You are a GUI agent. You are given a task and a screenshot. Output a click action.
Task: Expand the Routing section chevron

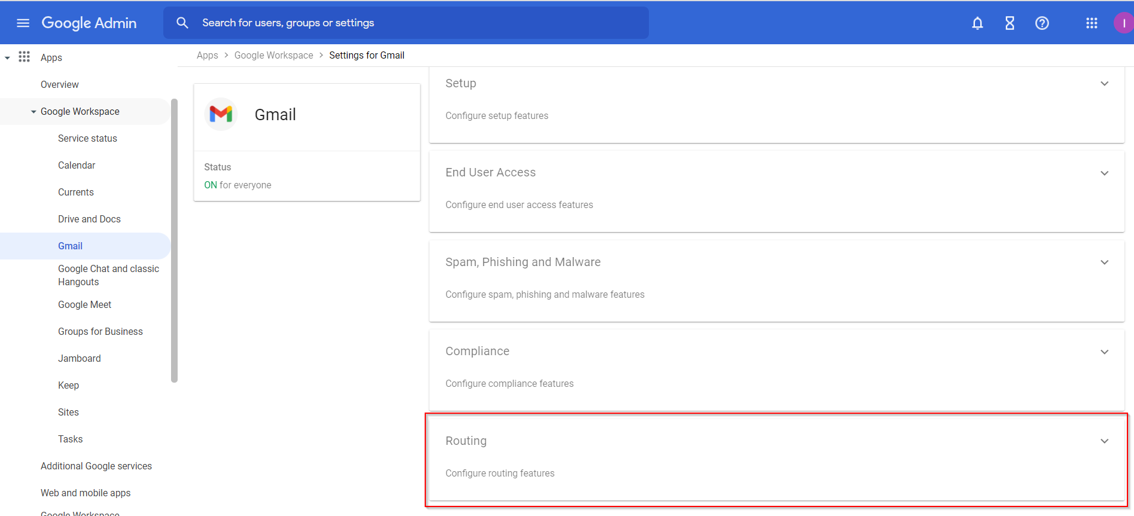1104,441
